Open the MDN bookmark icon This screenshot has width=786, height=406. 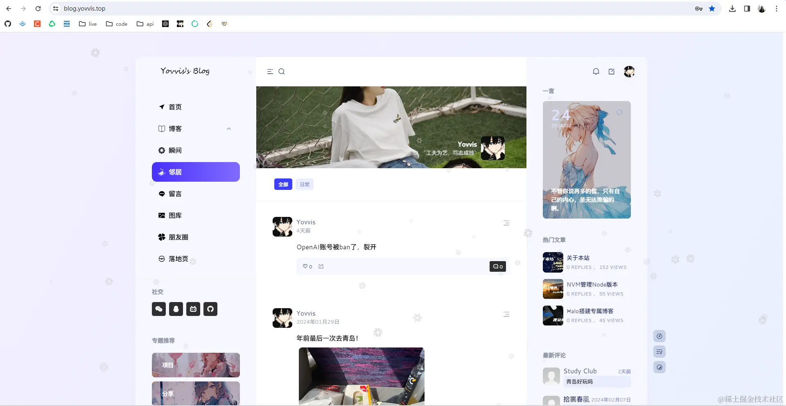(67, 24)
